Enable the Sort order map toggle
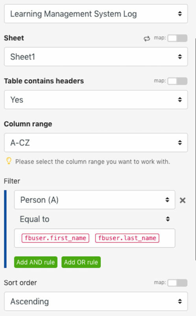196x316 pixels. pos(178,283)
